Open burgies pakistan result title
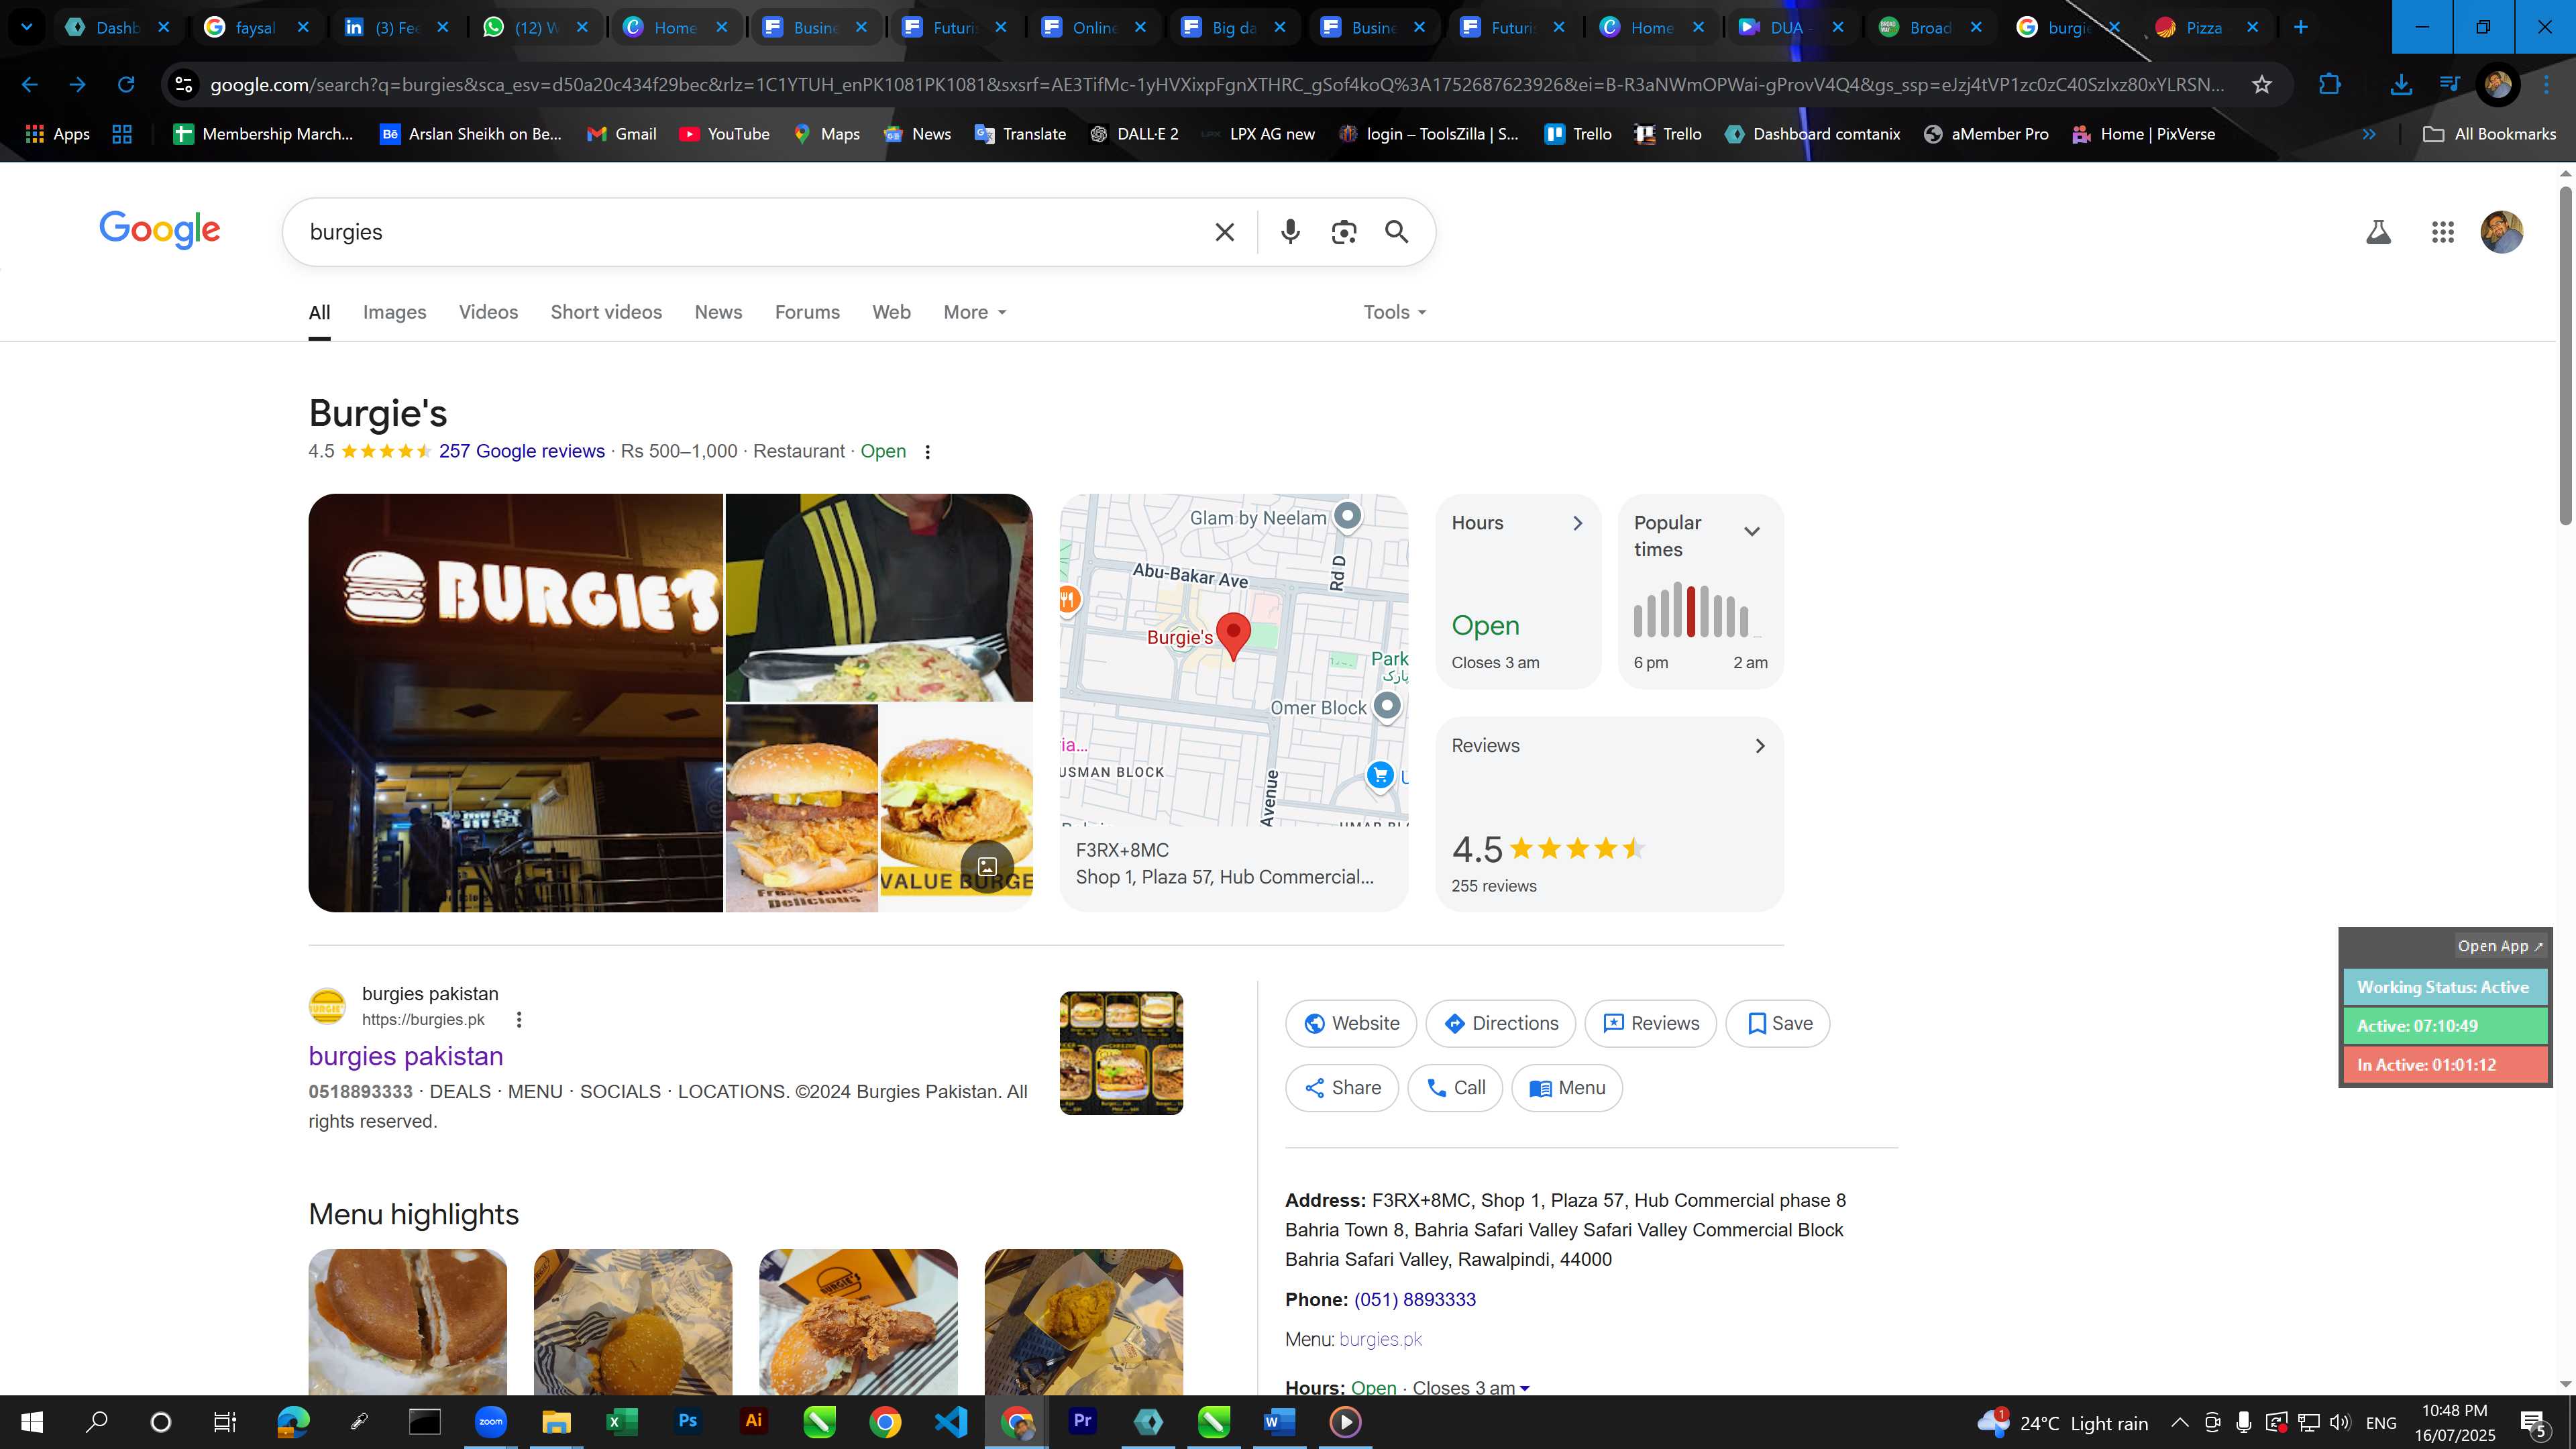Viewport: 2576px width, 1449px height. pyautogui.click(x=405, y=1056)
